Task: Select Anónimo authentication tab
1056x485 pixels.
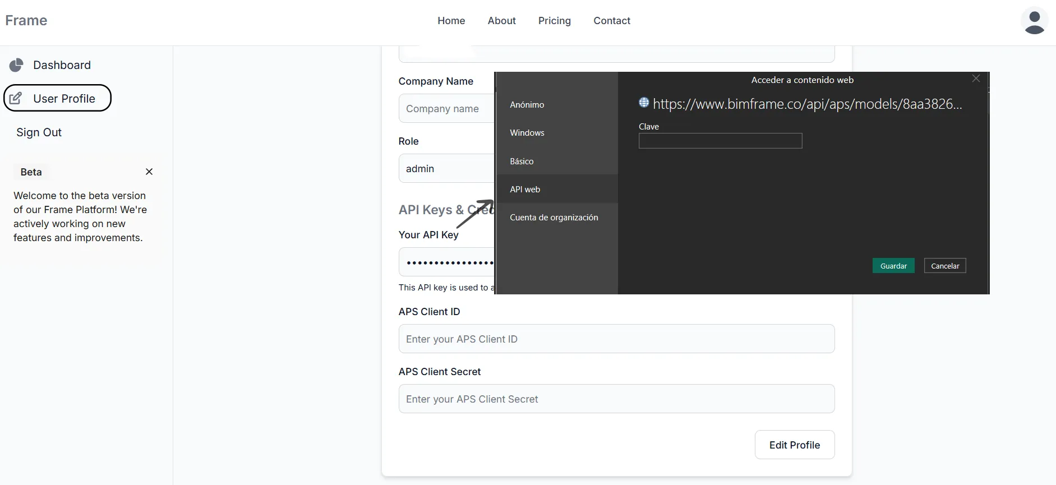Action: pos(557,105)
